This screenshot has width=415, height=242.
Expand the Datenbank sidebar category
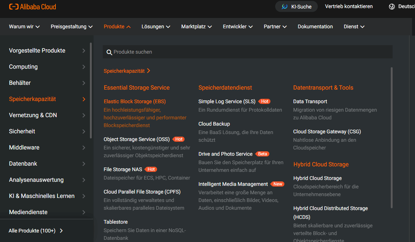(23, 163)
